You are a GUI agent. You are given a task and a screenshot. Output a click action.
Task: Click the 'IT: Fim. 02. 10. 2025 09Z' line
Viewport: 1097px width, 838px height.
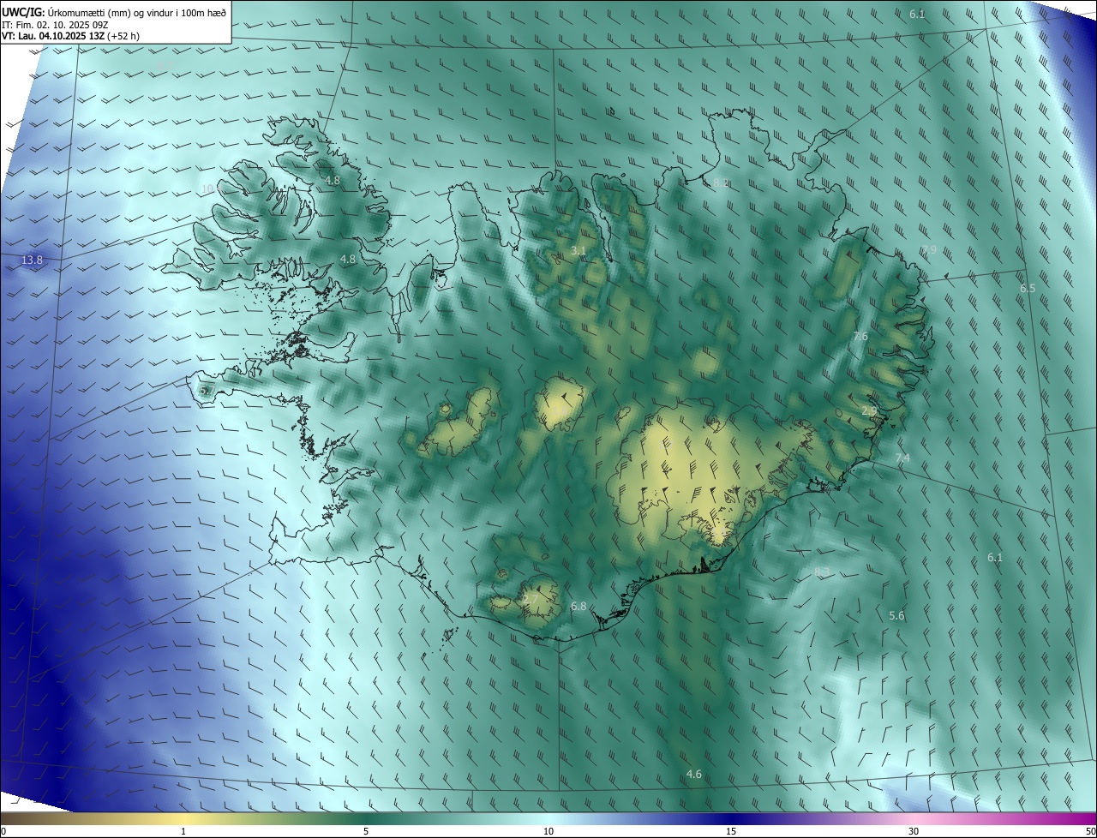[x=55, y=25]
